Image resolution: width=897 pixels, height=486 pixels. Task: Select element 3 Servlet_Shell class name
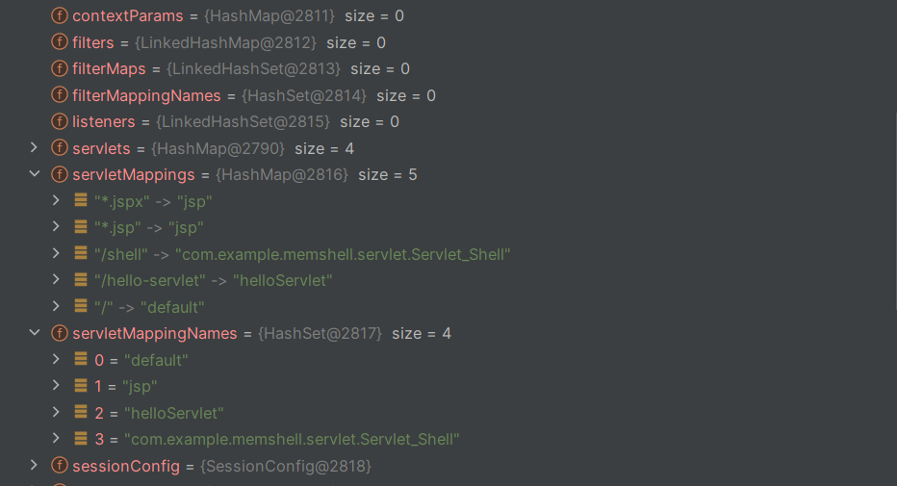(292, 439)
